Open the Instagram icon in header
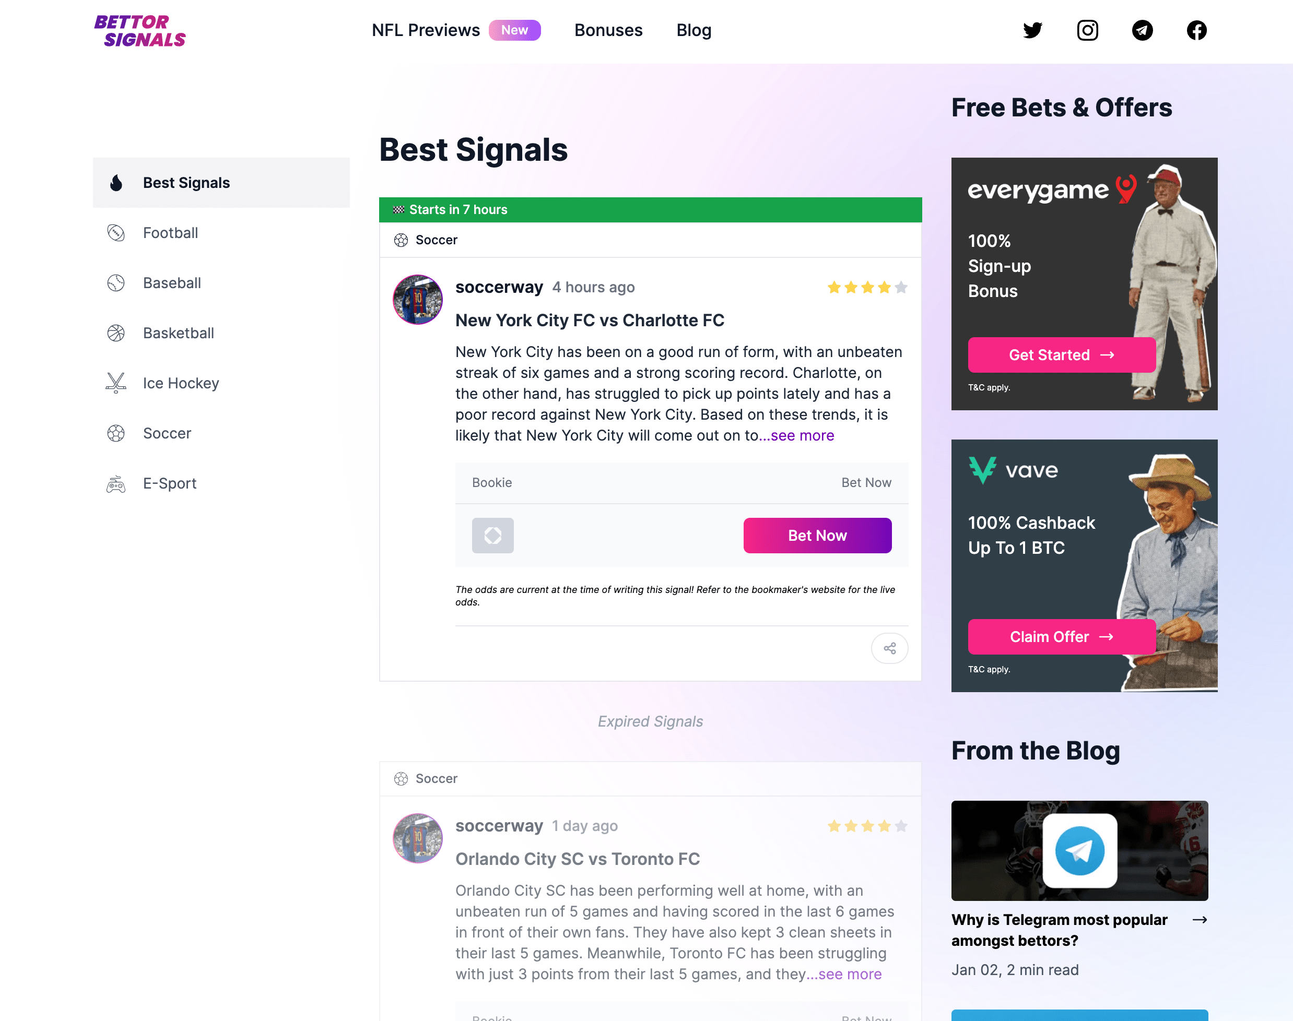Viewport: 1293px width, 1021px height. (x=1087, y=30)
